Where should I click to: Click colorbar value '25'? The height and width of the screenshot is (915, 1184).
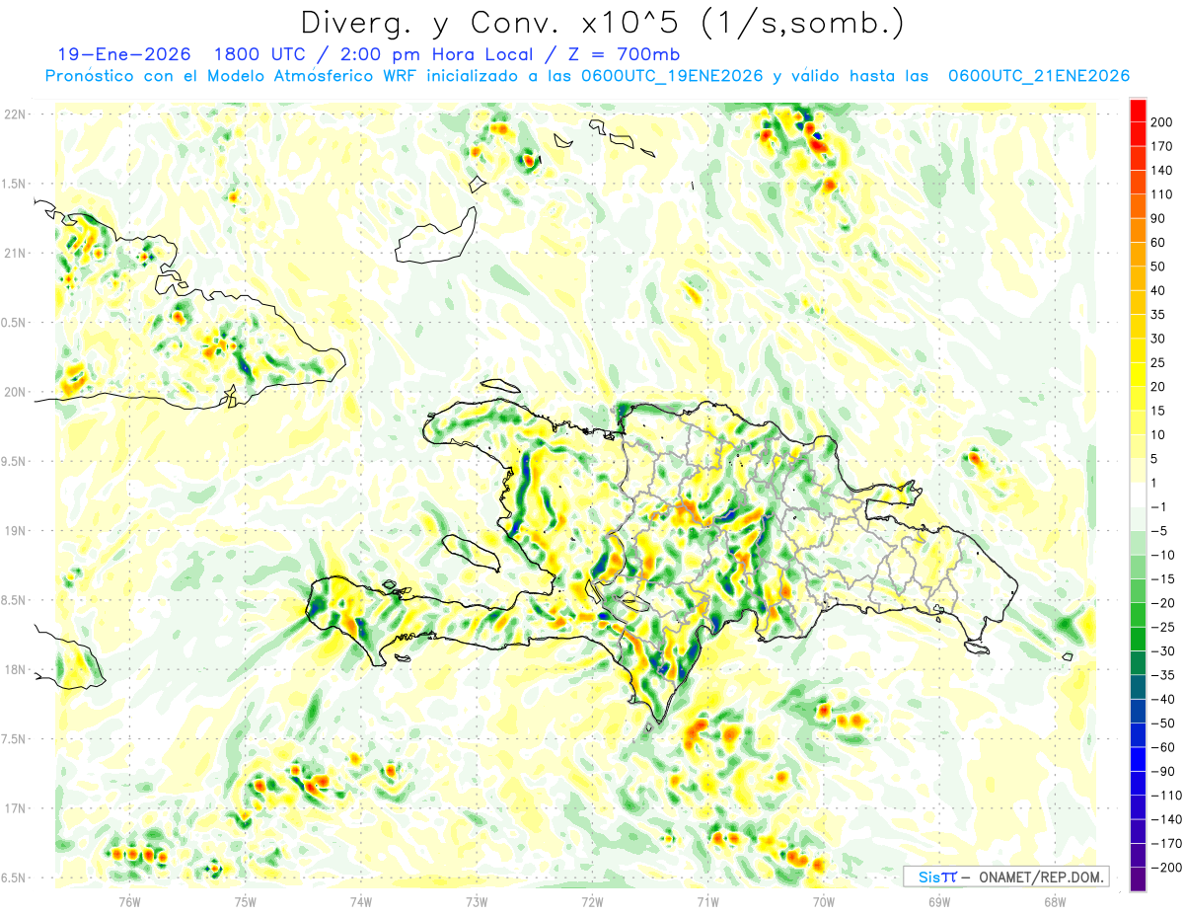[x=1159, y=362]
